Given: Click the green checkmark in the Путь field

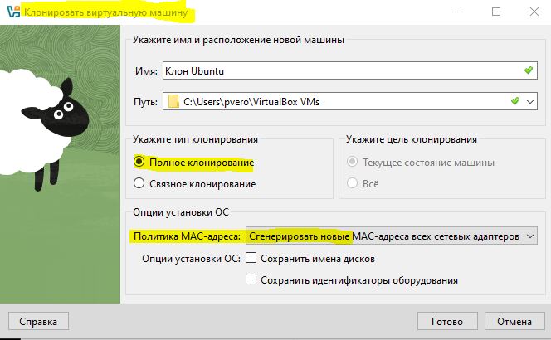Looking at the screenshot, I should click(x=514, y=102).
